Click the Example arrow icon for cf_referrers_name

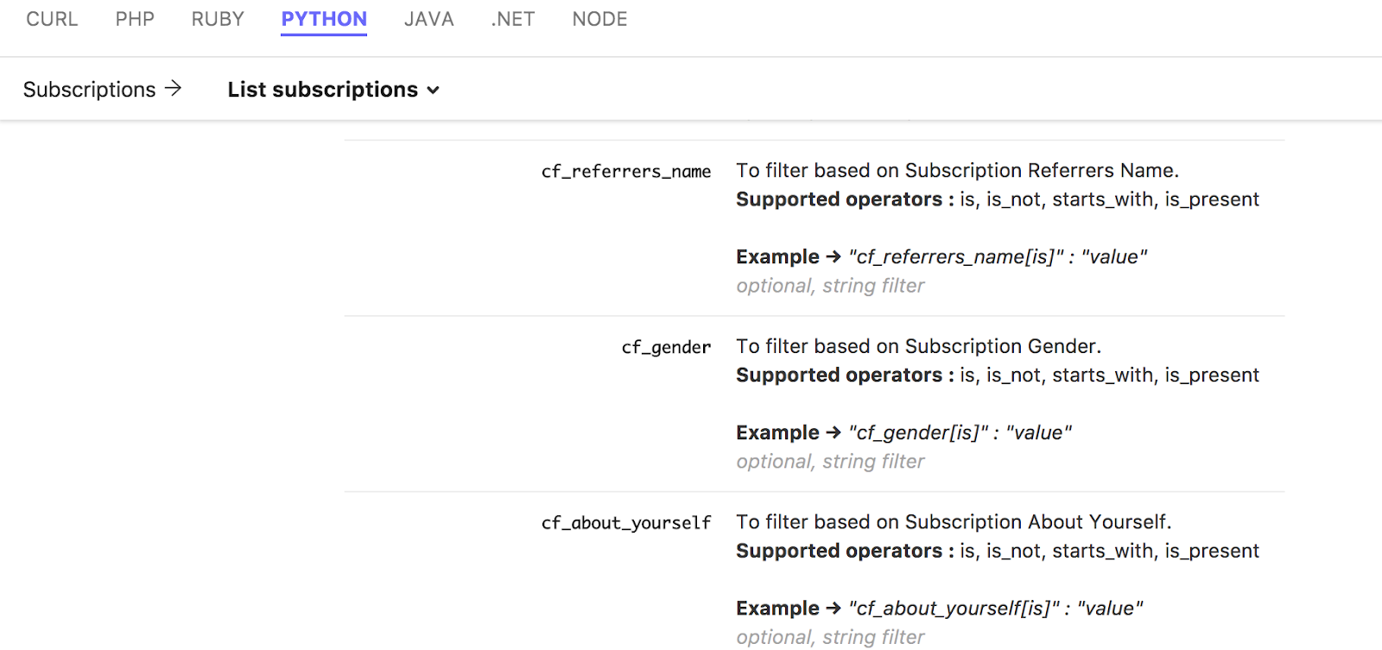click(x=834, y=257)
